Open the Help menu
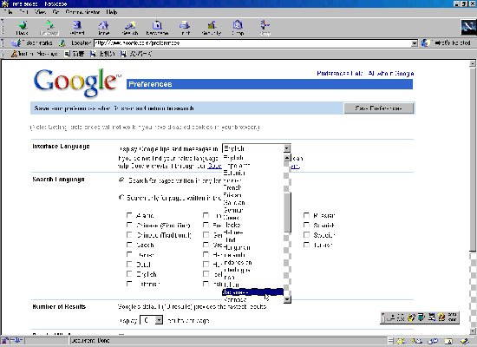477x347 pixels. tap(112, 12)
